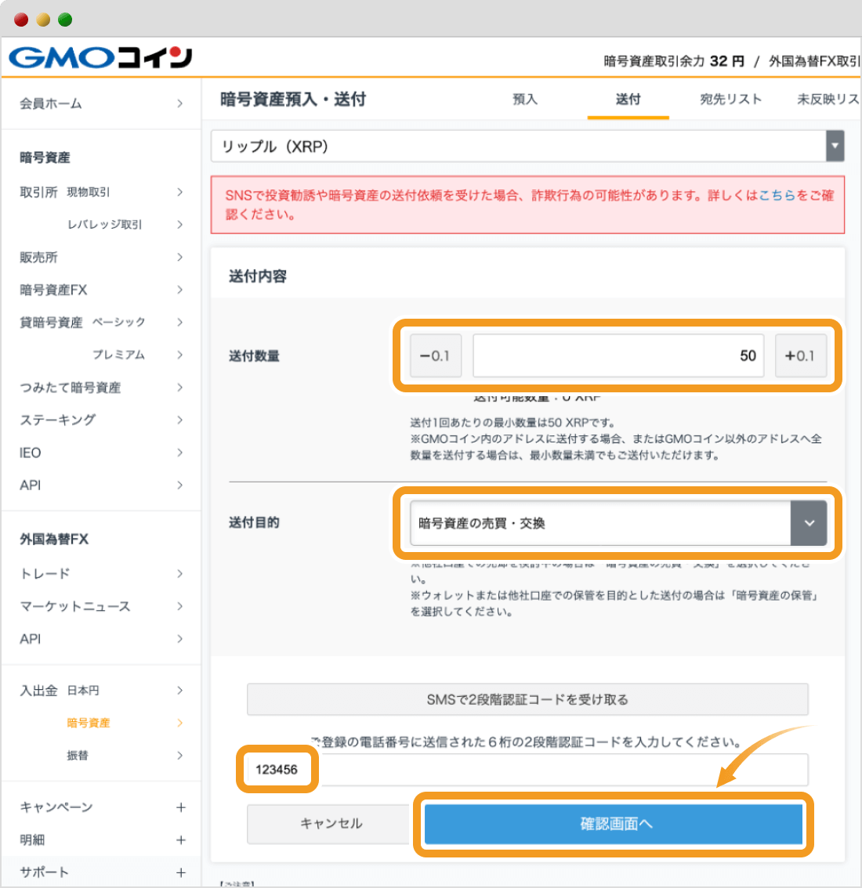This screenshot has width=862, height=888.
Task: Focus 2段階認証コード input field
Action: tap(527, 769)
